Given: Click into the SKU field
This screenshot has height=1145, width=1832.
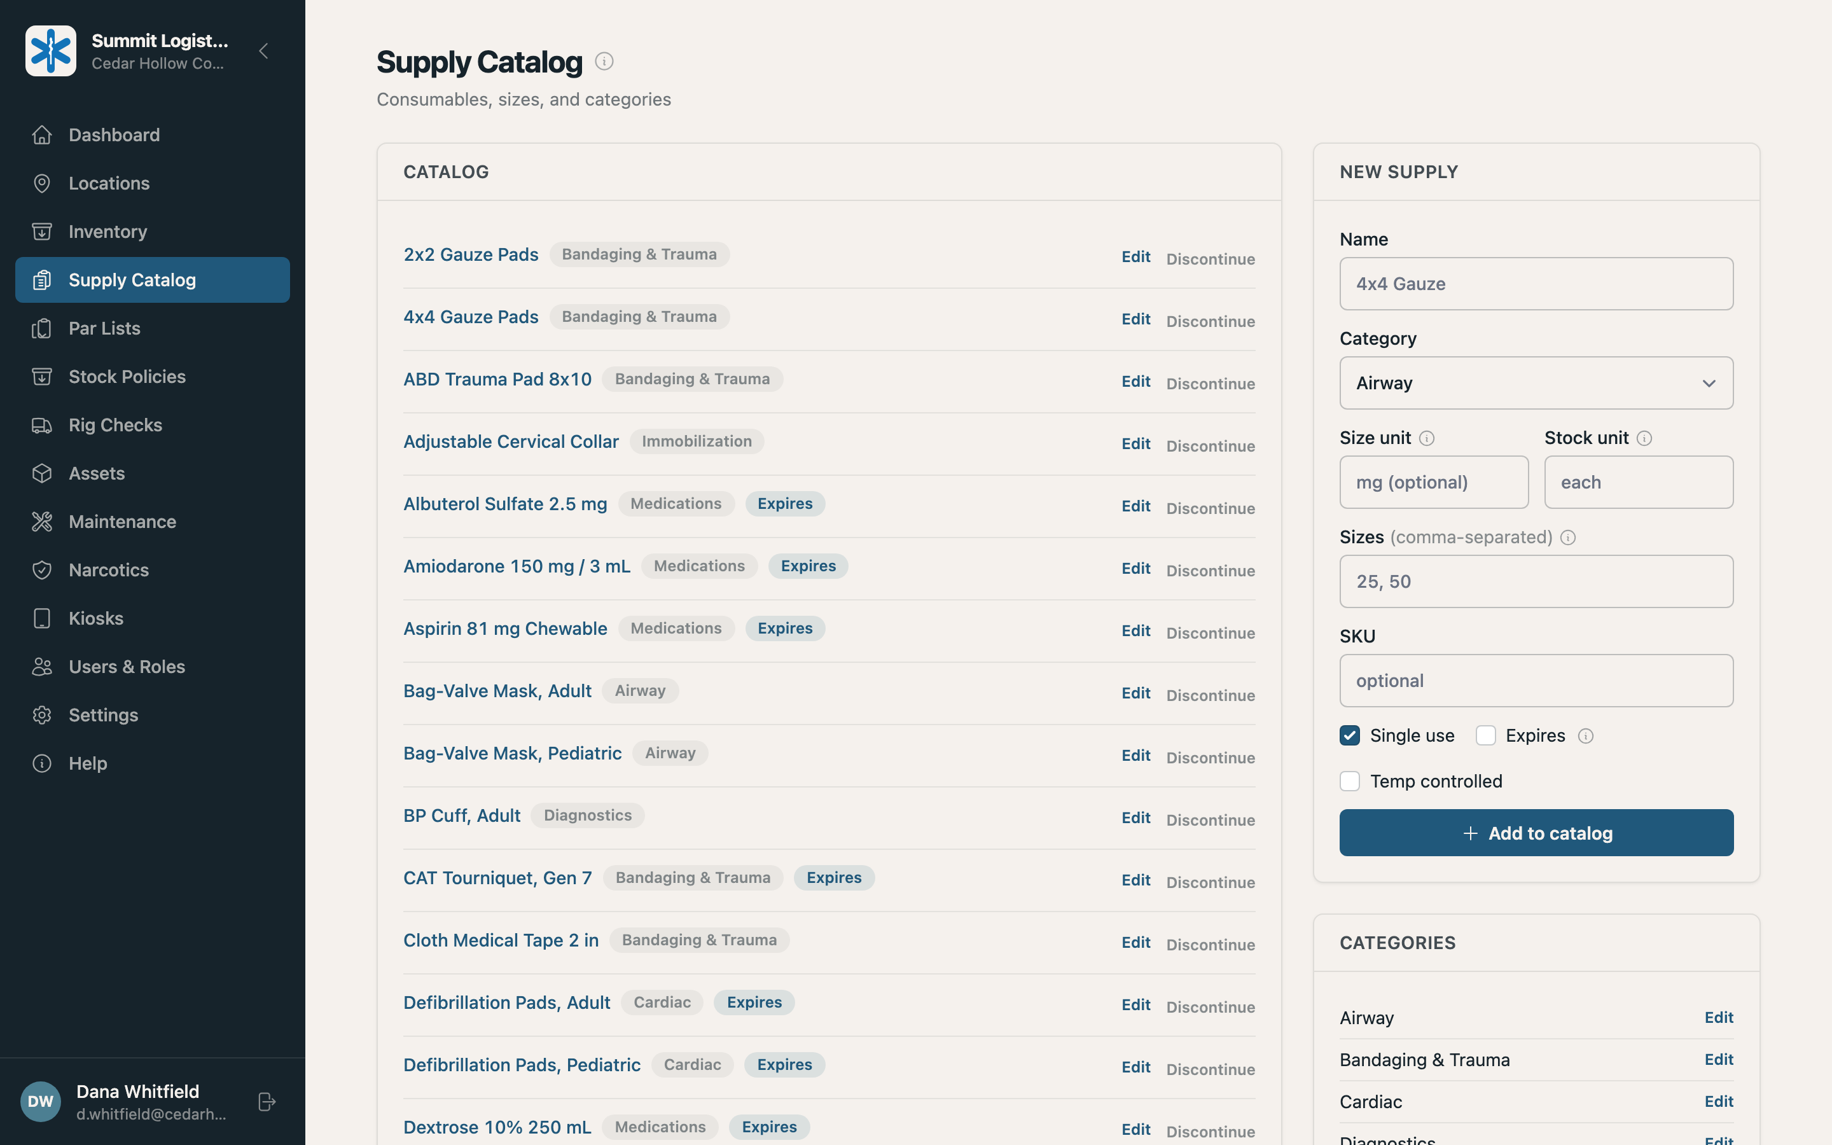Looking at the screenshot, I should (x=1536, y=681).
